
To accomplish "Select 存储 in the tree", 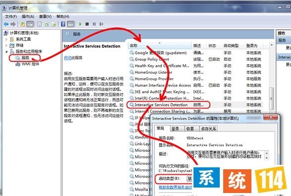I will click(x=19, y=46).
